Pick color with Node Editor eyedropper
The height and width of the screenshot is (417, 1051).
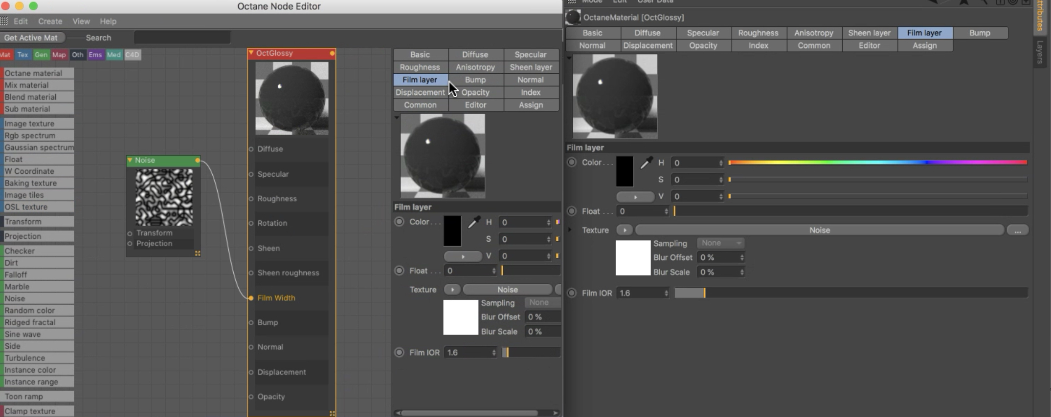pos(473,223)
